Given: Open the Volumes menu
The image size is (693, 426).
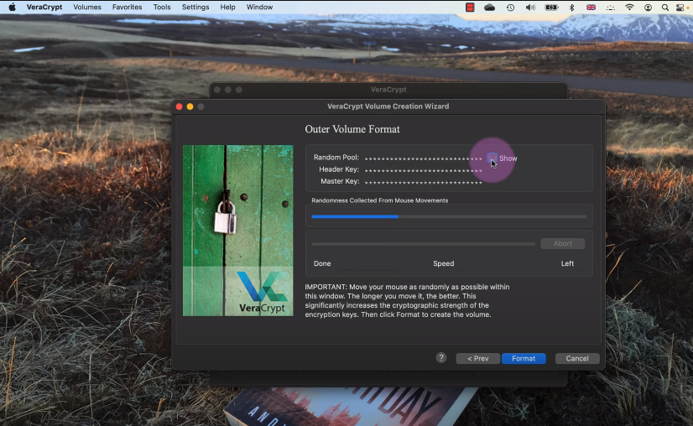Looking at the screenshot, I should pyautogui.click(x=87, y=7).
